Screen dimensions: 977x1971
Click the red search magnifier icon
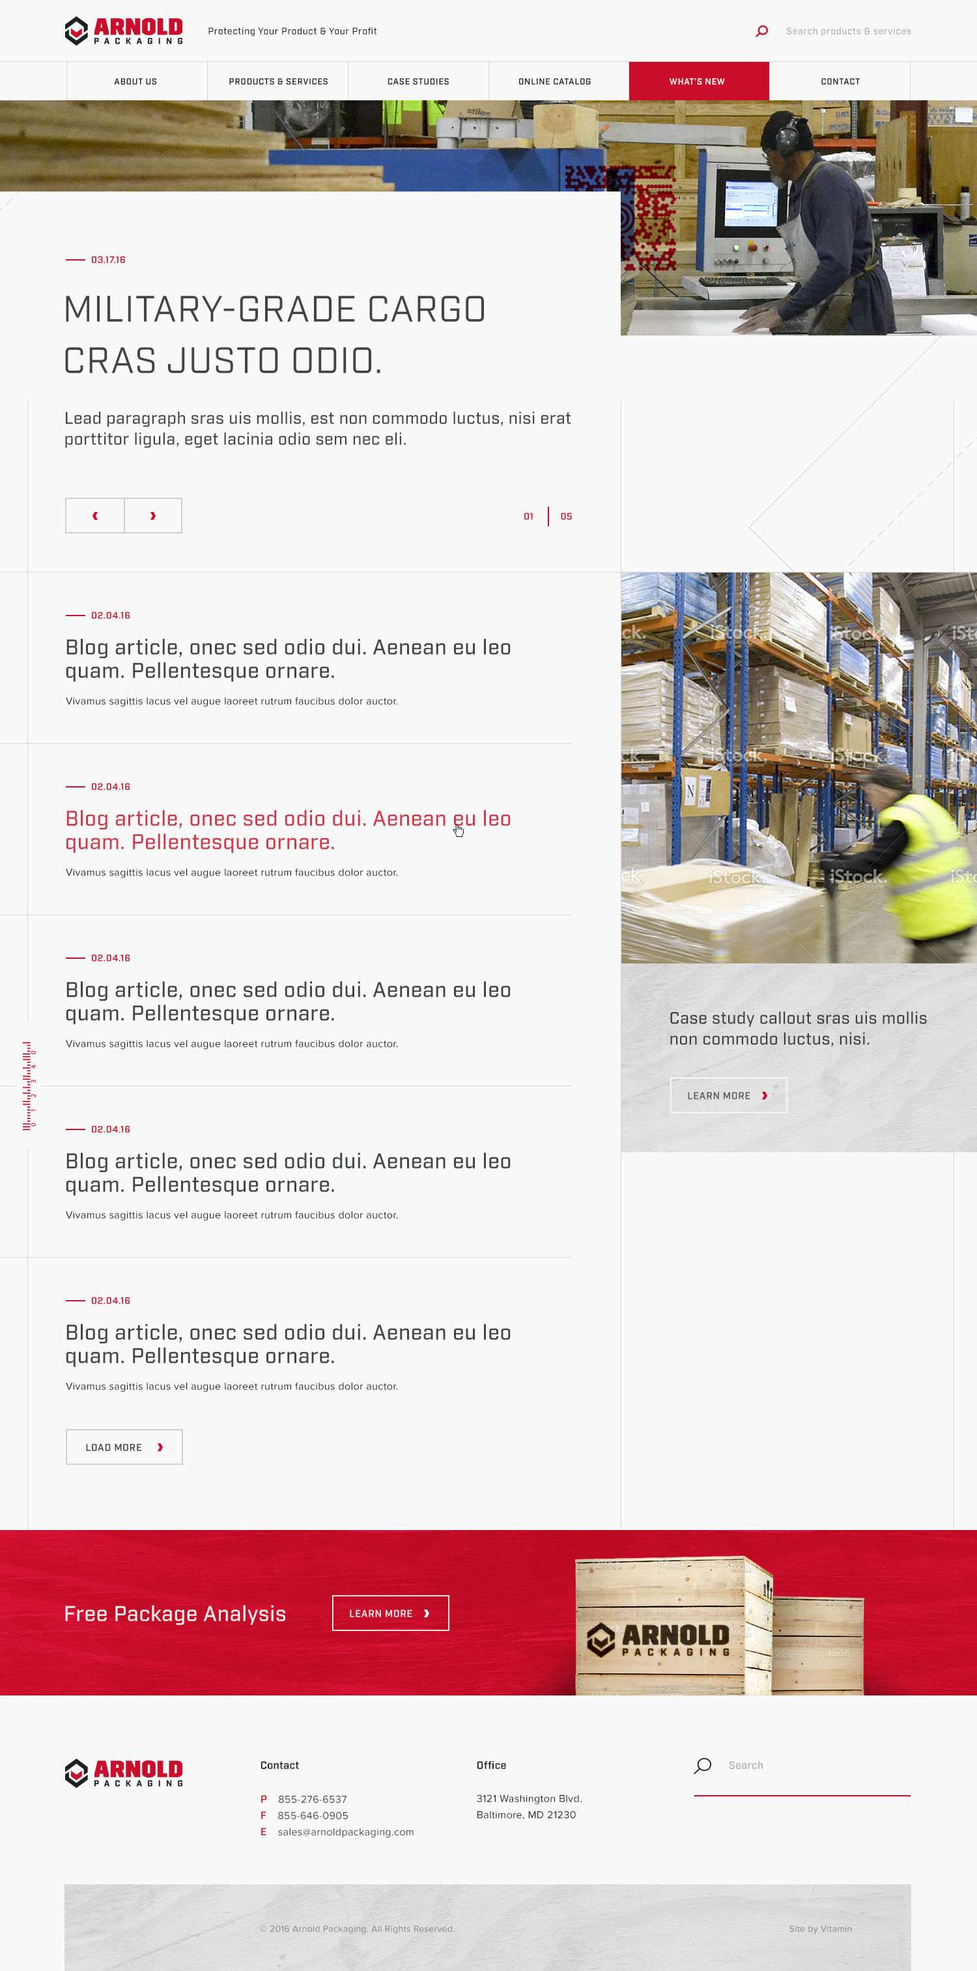pos(761,31)
